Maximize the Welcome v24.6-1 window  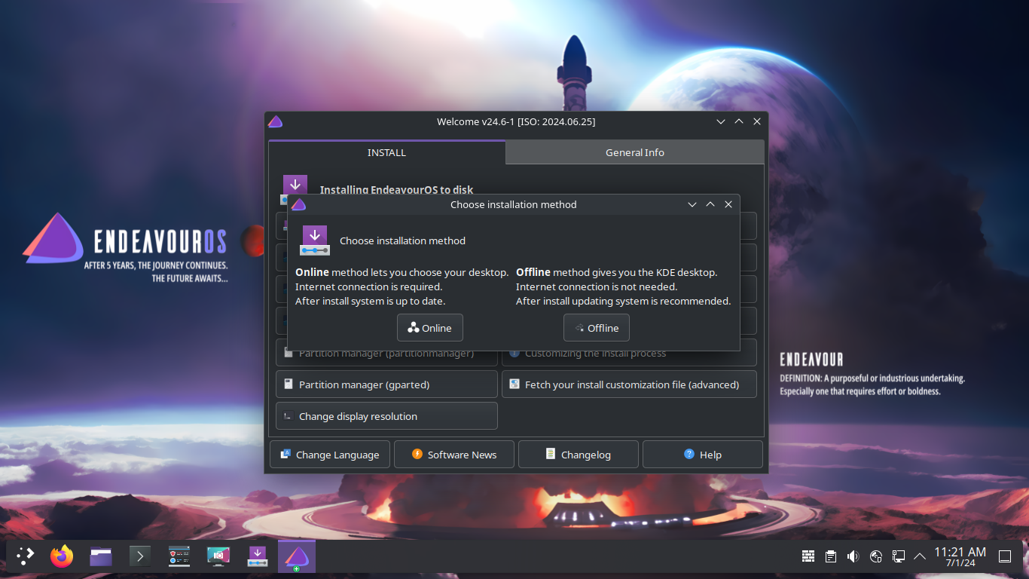click(x=739, y=121)
